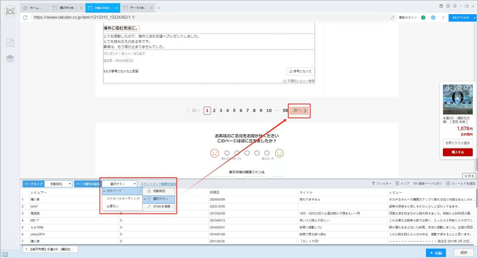Switch to the ホーム tab
The image size is (478, 258).
(x=35, y=8)
